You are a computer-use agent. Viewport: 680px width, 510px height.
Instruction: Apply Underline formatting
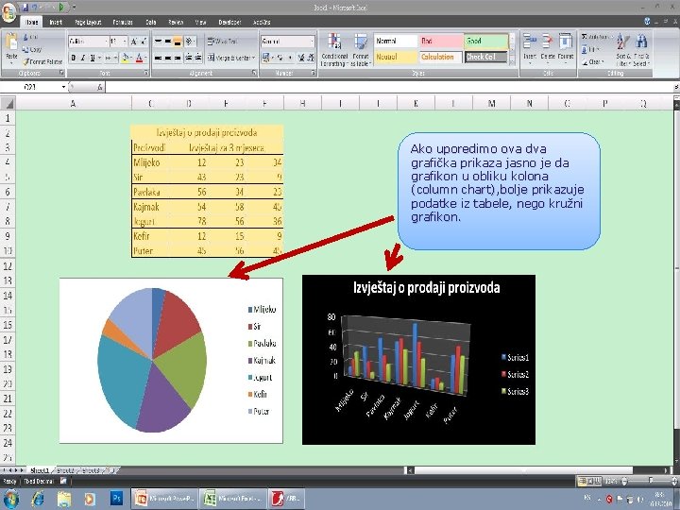click(x=93, y=58)
